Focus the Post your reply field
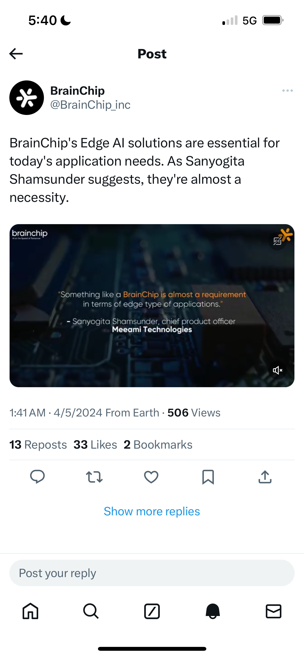Viewport: 304px width, 657px height. [x=152, y=573]
